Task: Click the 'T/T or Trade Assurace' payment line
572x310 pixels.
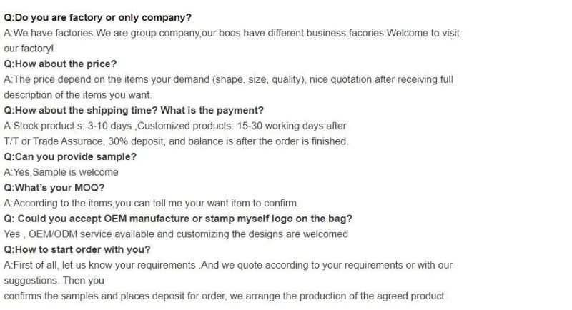Action: (x=176, y=141)
